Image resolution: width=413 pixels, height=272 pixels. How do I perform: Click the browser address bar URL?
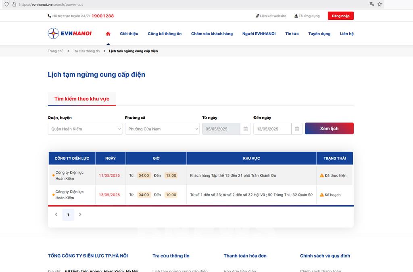pyautogui.click(x=51, y=4)
